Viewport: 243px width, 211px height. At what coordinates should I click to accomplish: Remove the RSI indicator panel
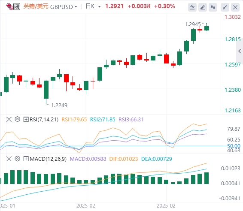pyautogui.click(x=9, y=119)
